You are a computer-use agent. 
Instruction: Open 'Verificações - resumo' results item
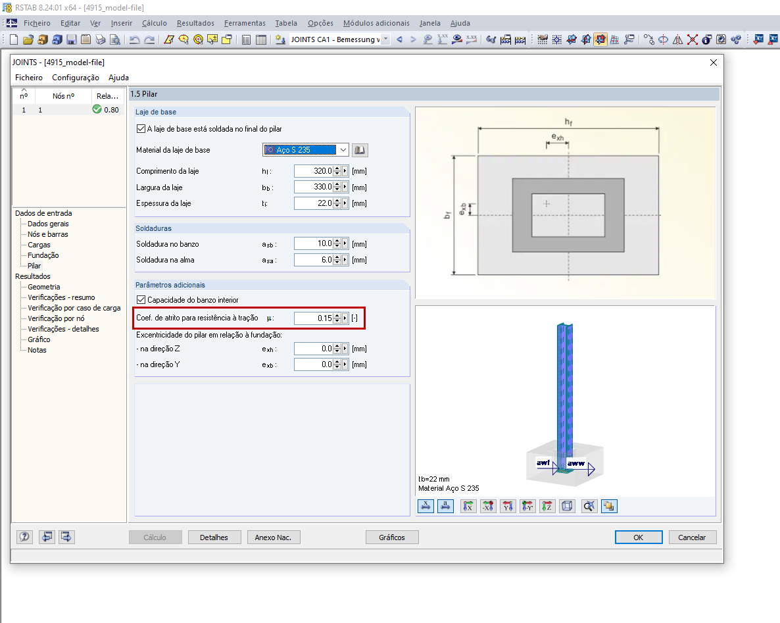click(61, 297)
